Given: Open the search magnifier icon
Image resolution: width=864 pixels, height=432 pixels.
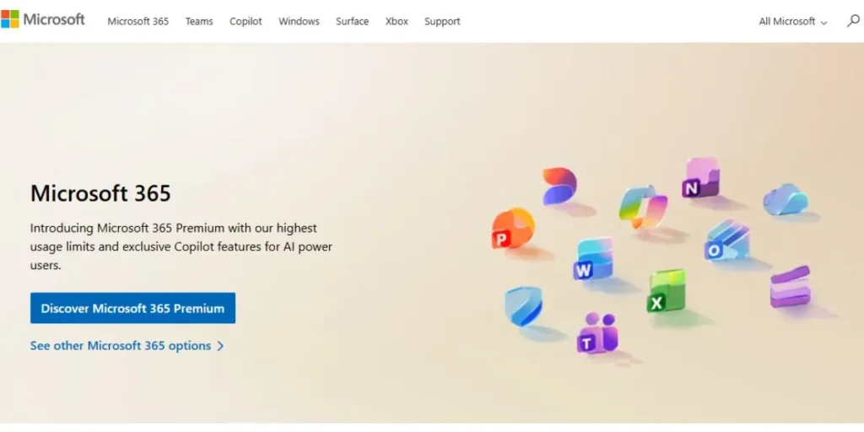Looking at the screenshot, I should [x=852, y=21].
